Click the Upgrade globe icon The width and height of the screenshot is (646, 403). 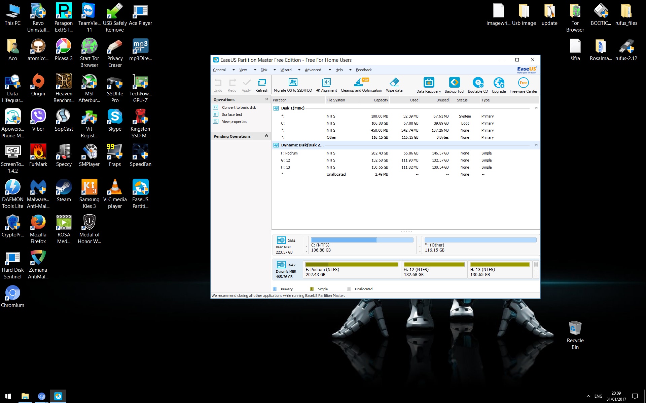499,83
